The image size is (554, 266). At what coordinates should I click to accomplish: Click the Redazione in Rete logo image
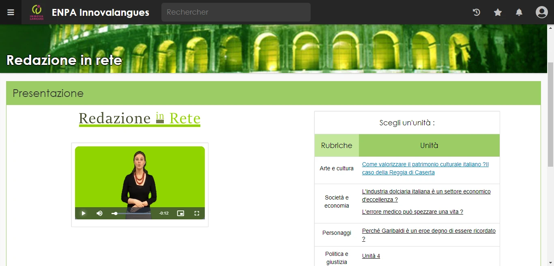140,119
